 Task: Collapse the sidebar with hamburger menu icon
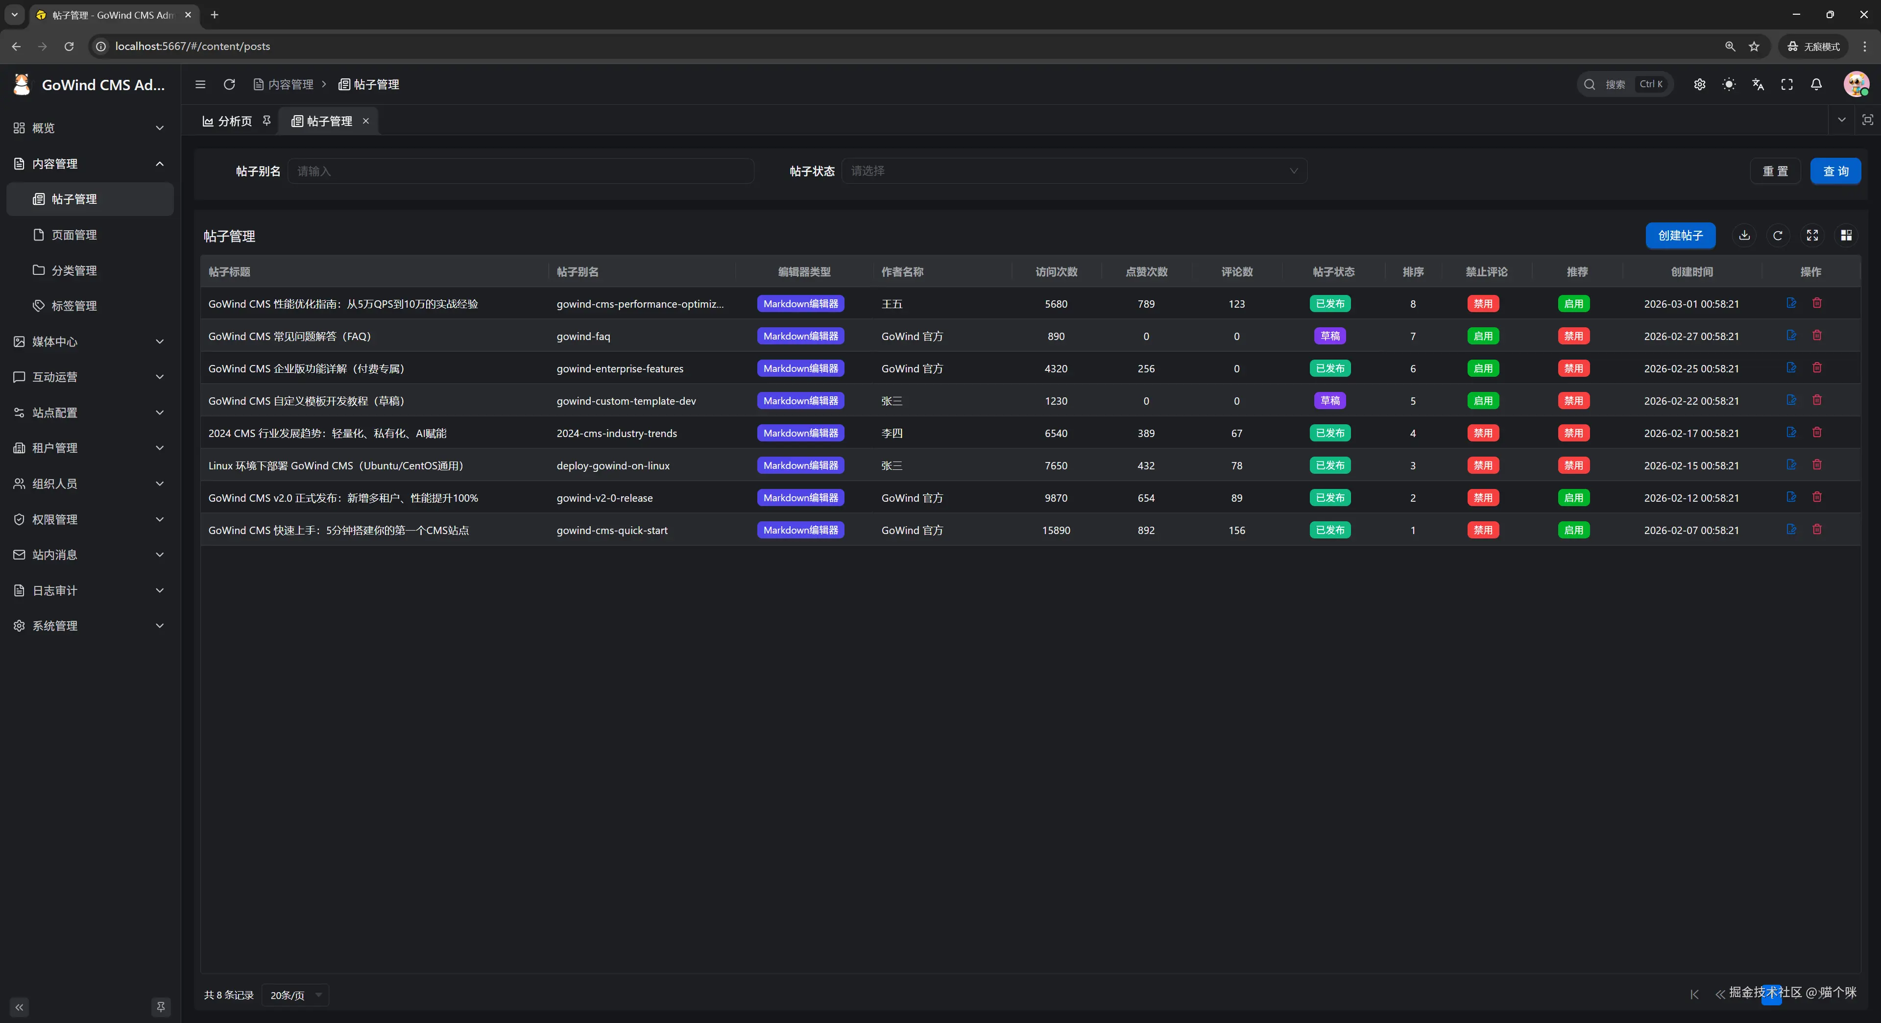tap(200, 85)
